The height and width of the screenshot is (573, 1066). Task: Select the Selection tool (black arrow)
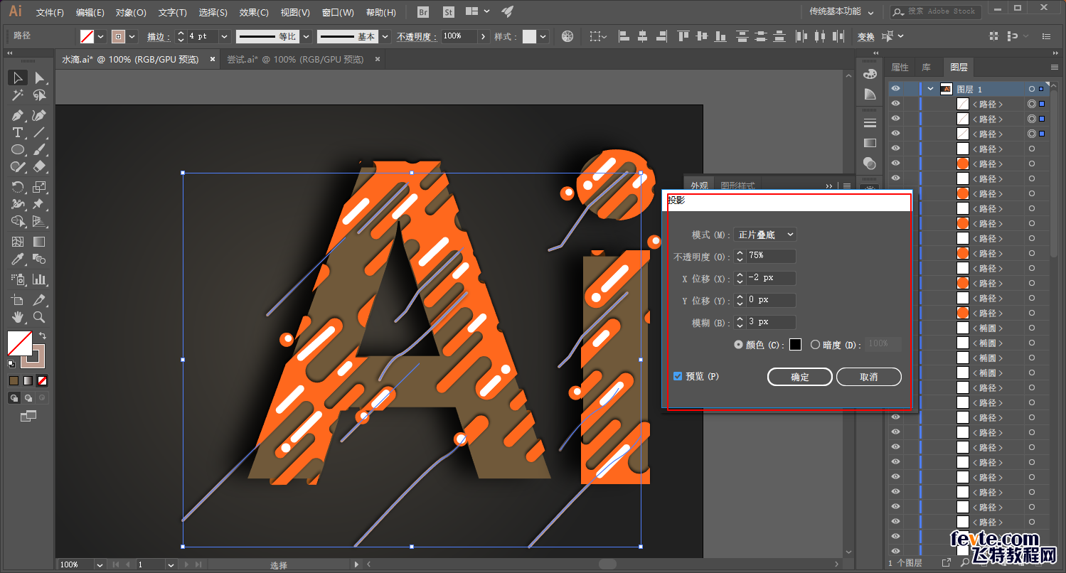point(18,77)
